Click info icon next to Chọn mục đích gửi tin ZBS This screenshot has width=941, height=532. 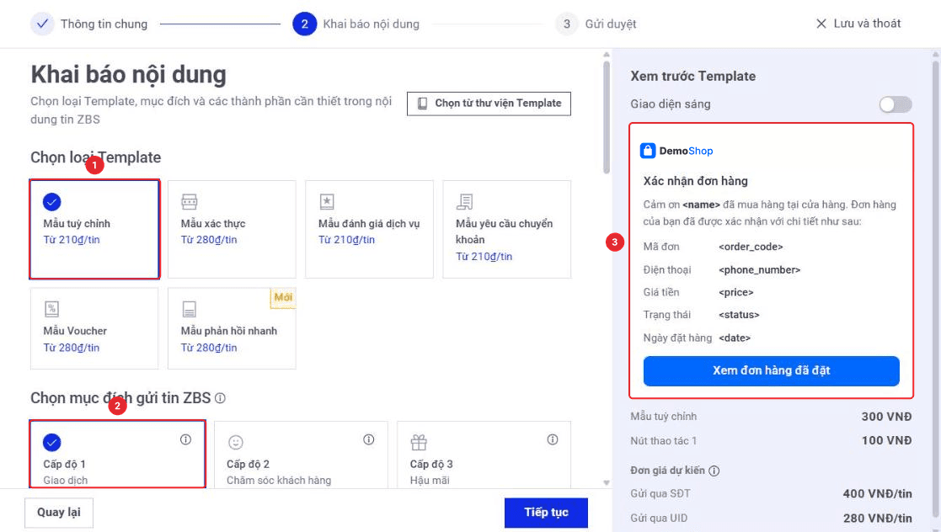[220, 397]
